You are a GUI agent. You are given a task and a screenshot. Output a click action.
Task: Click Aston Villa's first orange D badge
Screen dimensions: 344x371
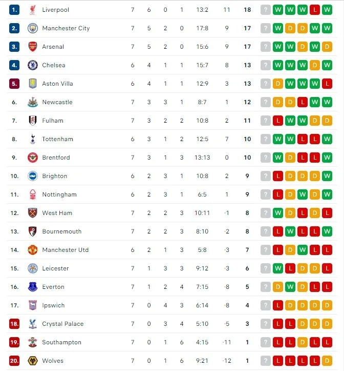[278, 84]
